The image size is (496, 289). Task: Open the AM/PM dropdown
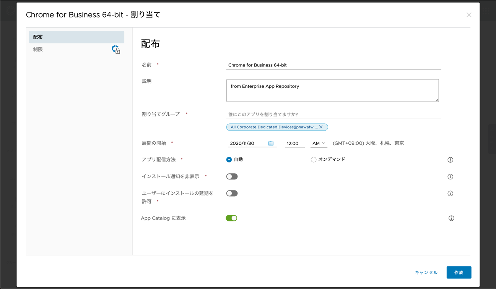pos(319,143)
